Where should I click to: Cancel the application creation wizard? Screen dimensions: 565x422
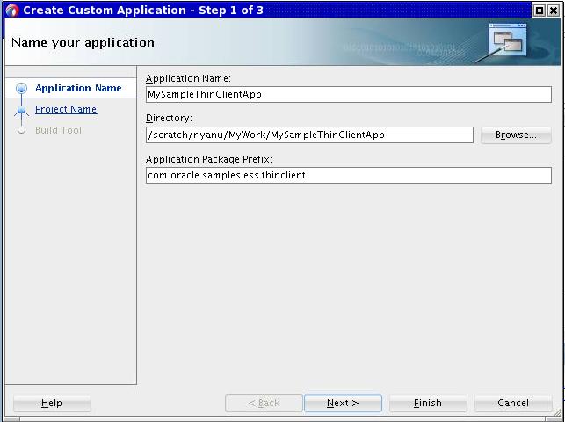pos(513,403)
